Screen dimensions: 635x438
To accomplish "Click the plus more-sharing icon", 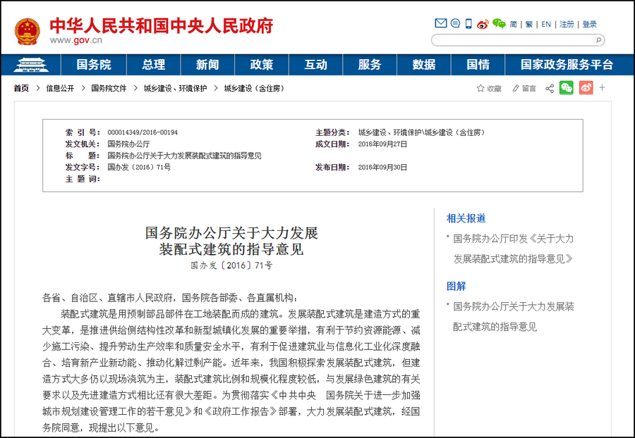I will pyautogui.click(x=603, y=87).
